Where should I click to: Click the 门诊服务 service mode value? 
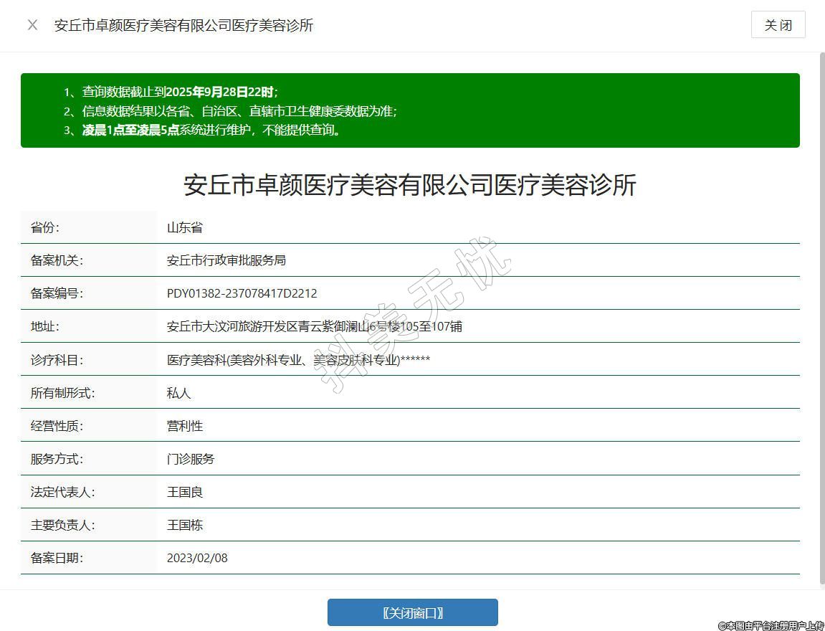coord(191,459)
